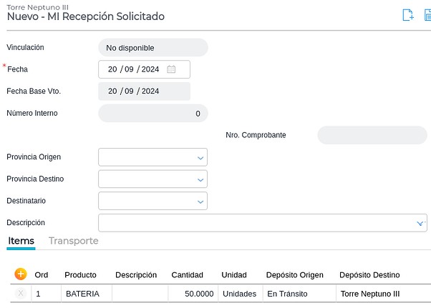Expand the Destinatario dropdown
The width and height of the screenshot is (431, 308).
(x=200, y=202)
